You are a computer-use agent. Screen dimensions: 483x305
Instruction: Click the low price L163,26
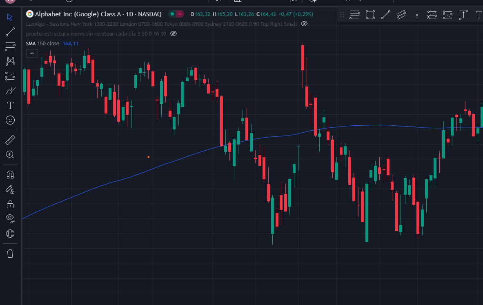point(244,14)
